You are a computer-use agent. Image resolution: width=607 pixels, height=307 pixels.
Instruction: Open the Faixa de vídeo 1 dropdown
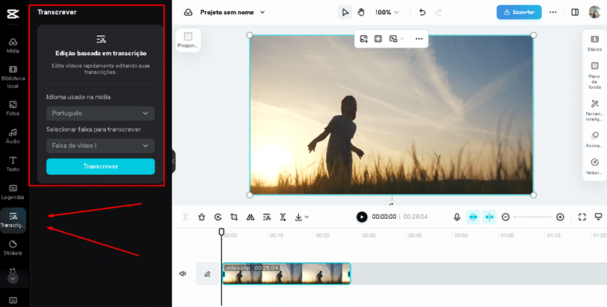point(100,146)
